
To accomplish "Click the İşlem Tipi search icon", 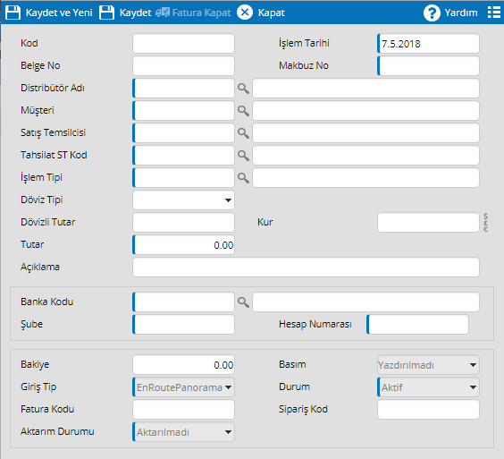I will click(x=243, y=178).
